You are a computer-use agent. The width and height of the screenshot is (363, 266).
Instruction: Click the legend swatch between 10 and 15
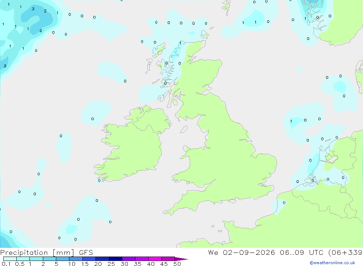pos(76,259)
